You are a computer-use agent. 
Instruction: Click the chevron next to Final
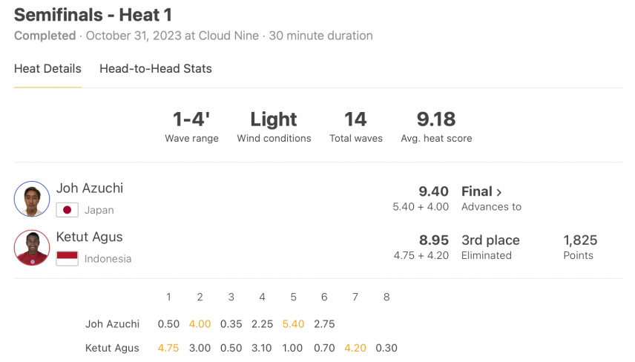pyautogui.click(x=499, y=192)
